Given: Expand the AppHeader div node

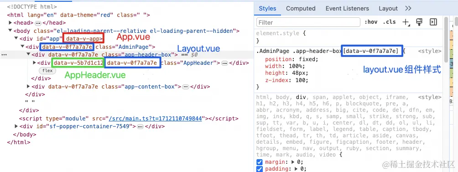Looking at the screenshot, I should (x=35, y=63).
